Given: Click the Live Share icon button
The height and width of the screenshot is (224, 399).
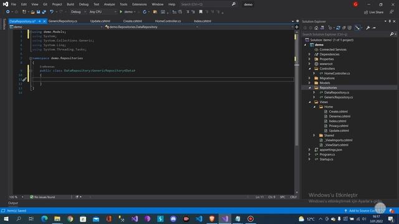Looking at the screenshot, I should pos(373,12).
